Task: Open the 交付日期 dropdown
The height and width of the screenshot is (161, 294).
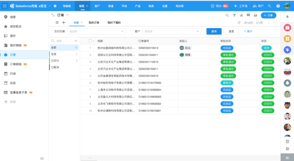Action: [96, 32]
